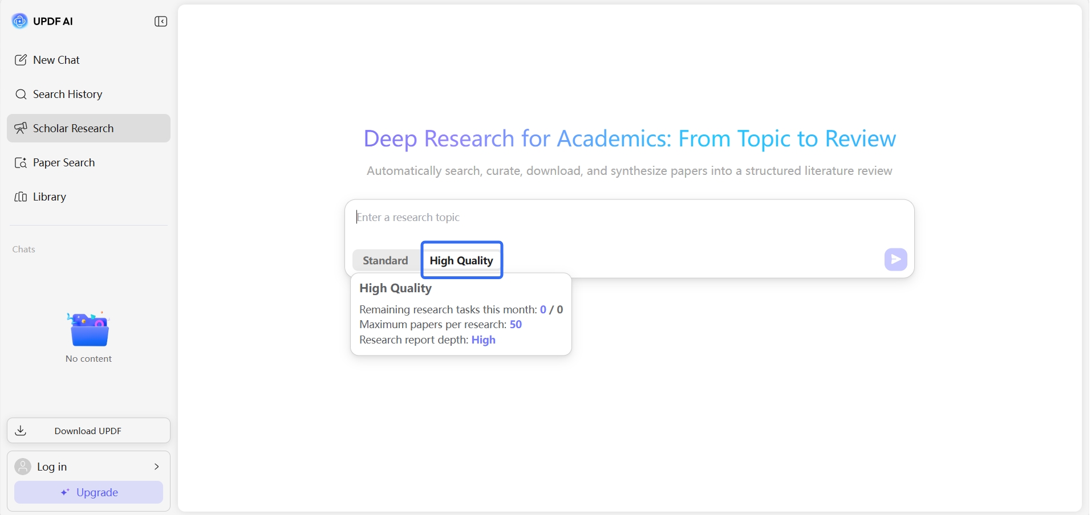Expand the Log in chevron arrow
The width and height of the screenshot is (1091, 515).
click(x=156, y=467)
